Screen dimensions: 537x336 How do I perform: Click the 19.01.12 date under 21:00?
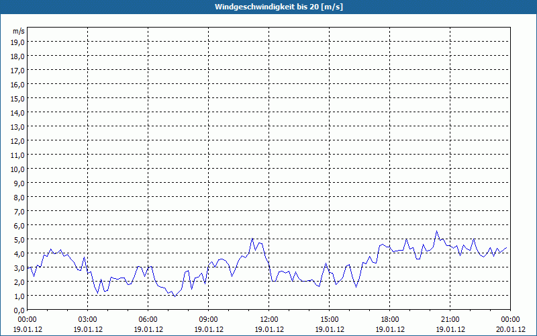450,329
